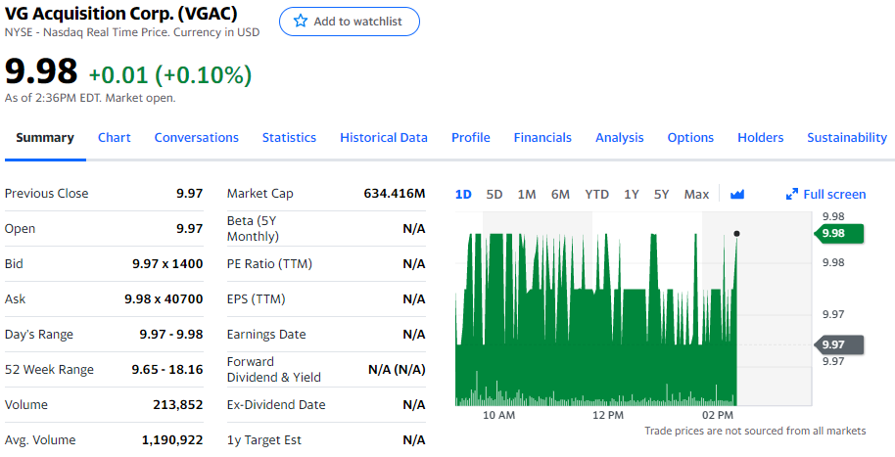Viewport: 895px width, 457px height.
Task: Click the gray 9.97 previous close marker
Action: click(x=838, y=344)
